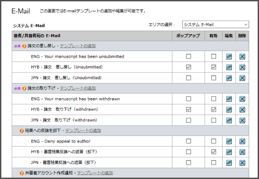Delete the JPN 審査結果反論への返答 template
259x179 pixels.
click(x=242, y=163)
